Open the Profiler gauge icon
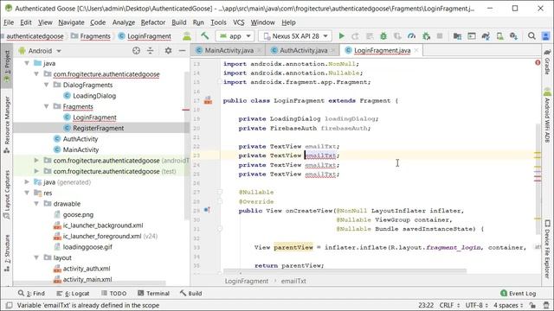 (x=412, y=36)
